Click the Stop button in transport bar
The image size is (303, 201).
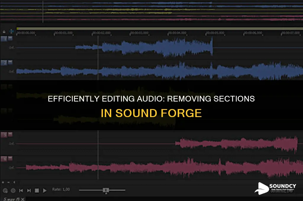point(37,191)
